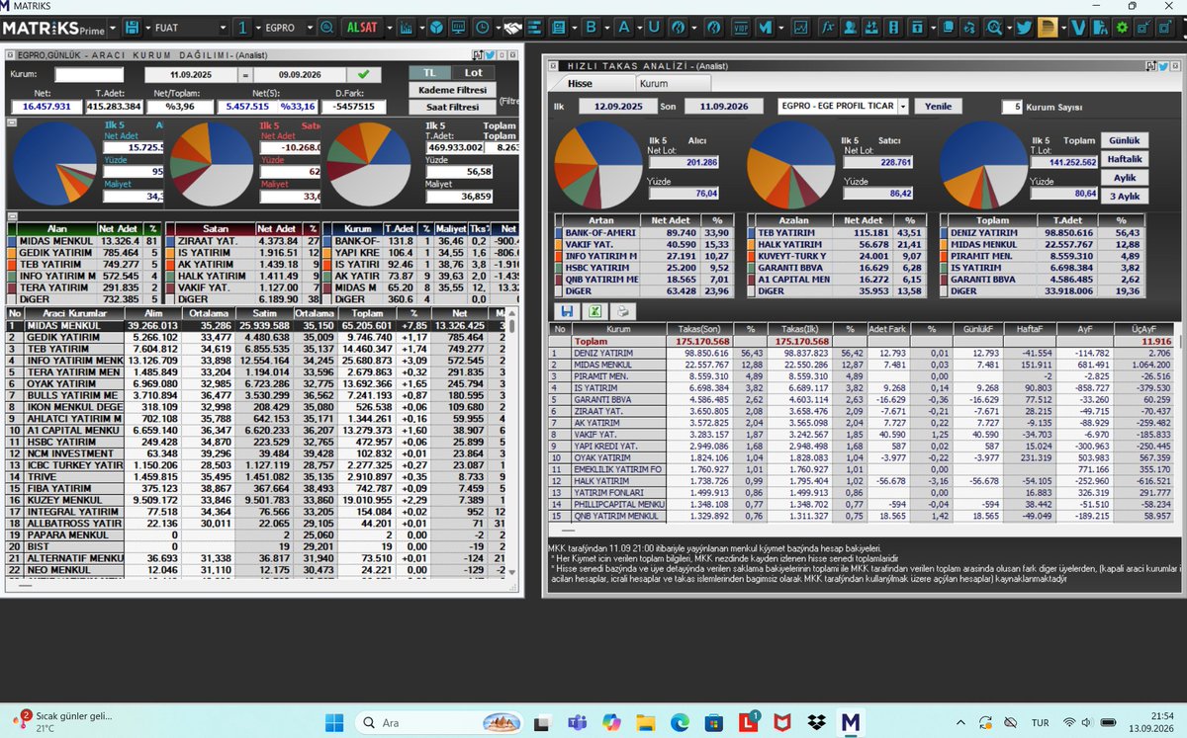Click the blue swatch beside MIDAS MENKUL in Alan
Screen dimensions: 1187x738
point(11,240)
